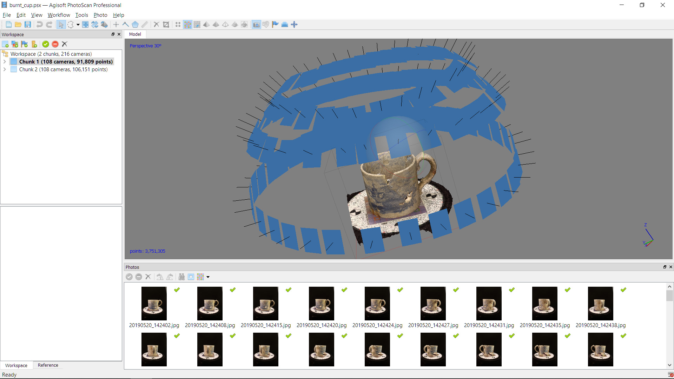Select the Rotate Object tool
Image resolution: width=674 pixels, height=379 pixels.
pos(104,25)
